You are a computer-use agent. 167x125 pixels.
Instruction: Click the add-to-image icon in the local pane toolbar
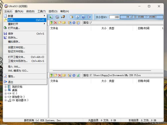coord(70,75)
